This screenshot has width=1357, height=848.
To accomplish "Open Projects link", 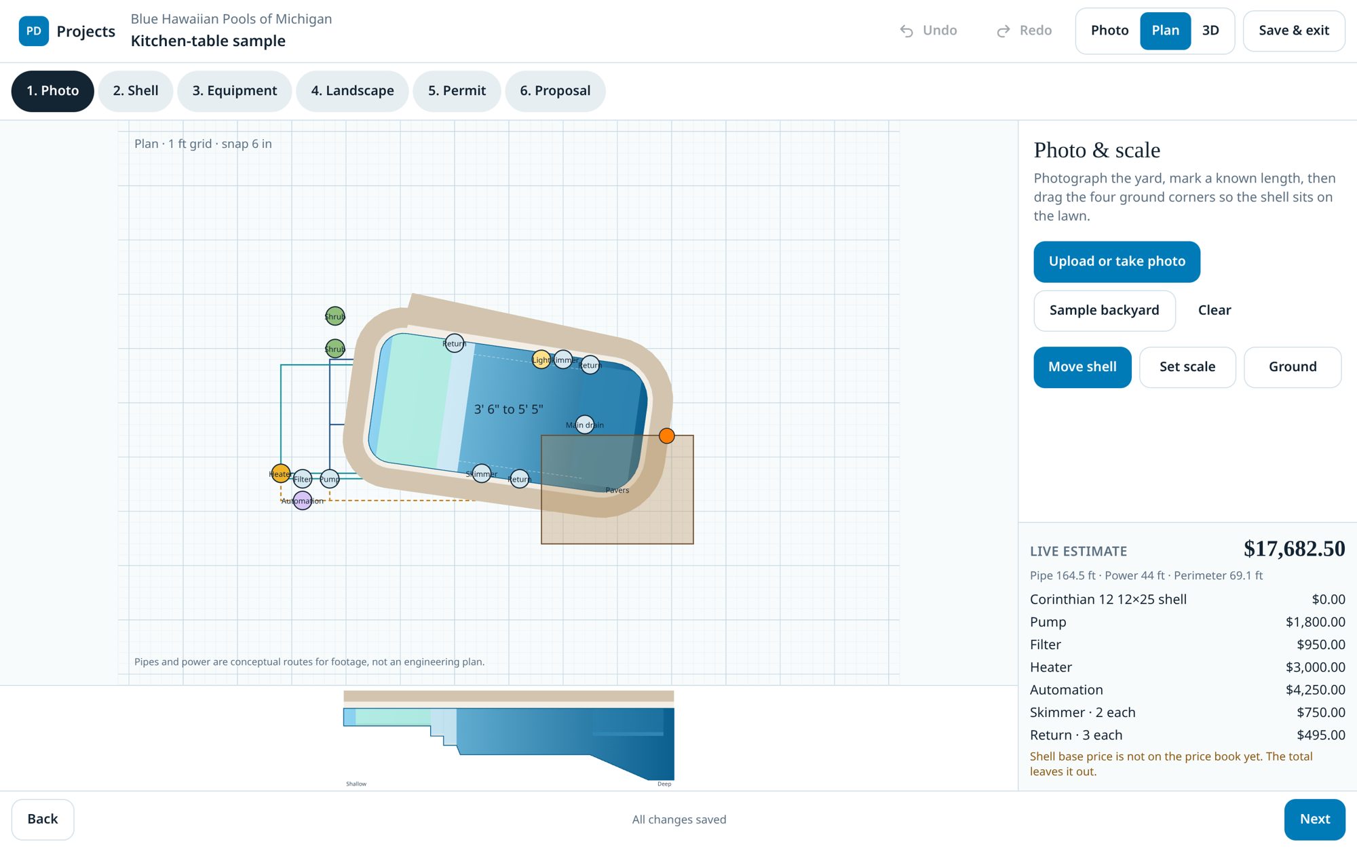I will (85, 31).
